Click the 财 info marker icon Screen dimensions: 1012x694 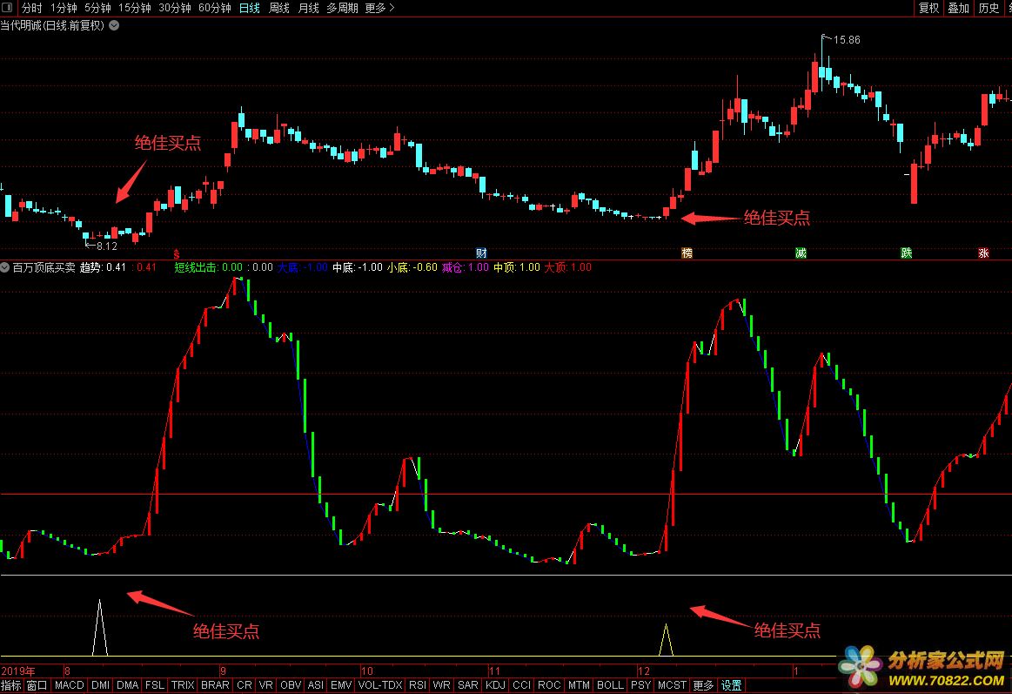point(481,253)
